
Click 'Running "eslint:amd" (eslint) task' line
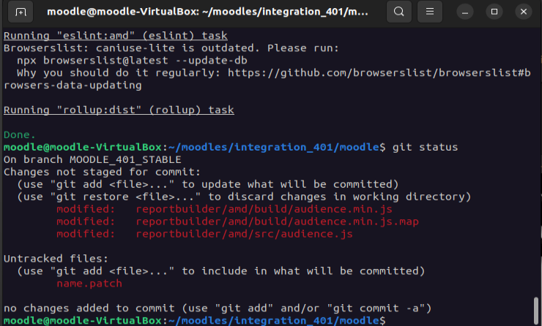(x=116, y=36)
